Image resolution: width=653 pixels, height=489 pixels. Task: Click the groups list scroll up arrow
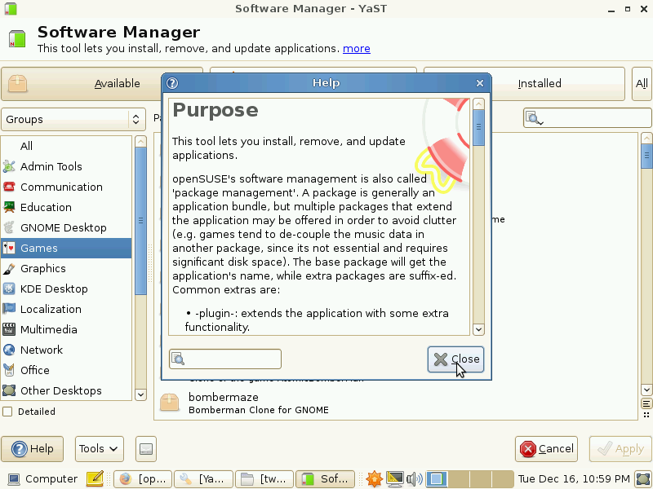pos(140,141)
